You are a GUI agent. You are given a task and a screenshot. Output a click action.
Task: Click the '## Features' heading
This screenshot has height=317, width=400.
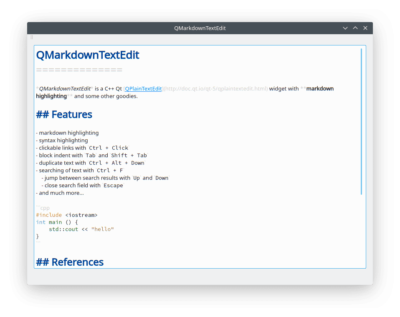click(64, 114)
